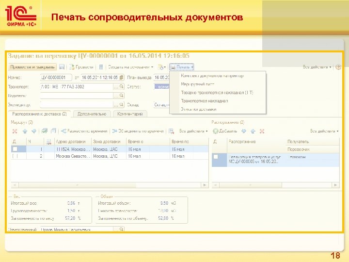Click Маршрут table scrollbar right arrow
Image resolution: width=349 pixels, height=262 pixels.
coord(205,185)
